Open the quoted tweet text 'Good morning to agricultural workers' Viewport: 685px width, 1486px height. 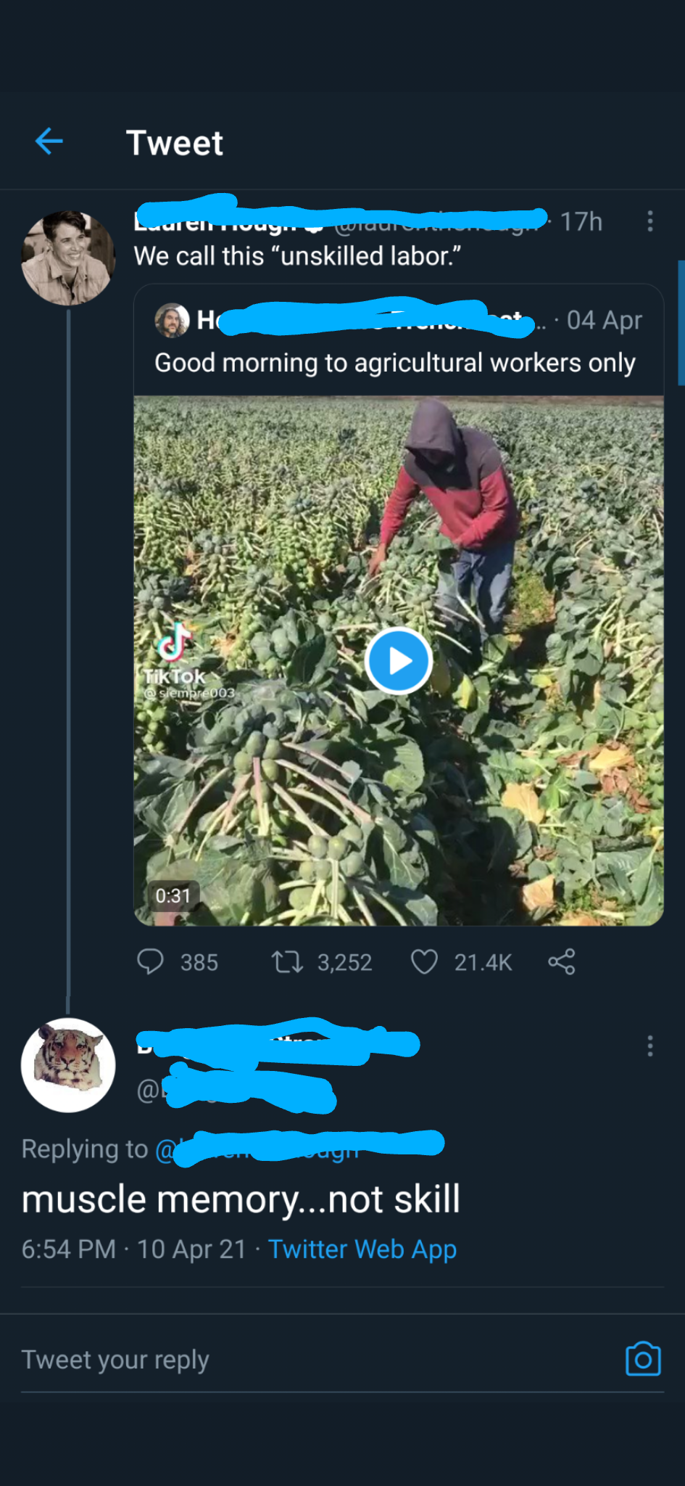click(x=395, y=363)
